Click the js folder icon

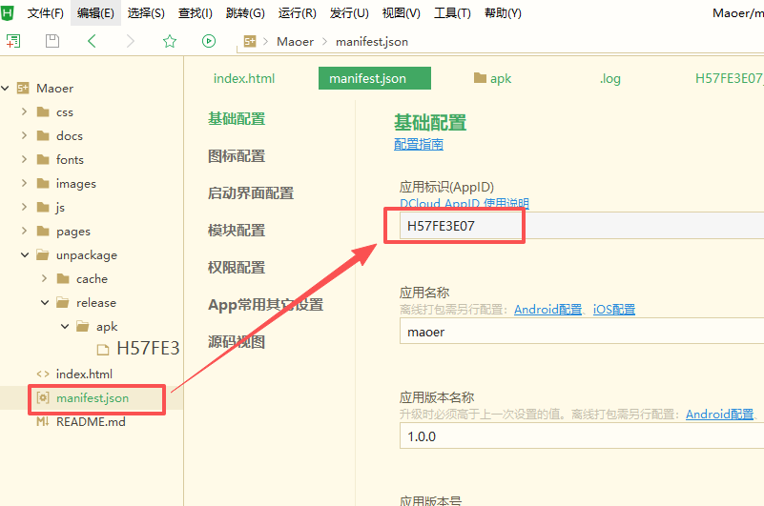43,208
